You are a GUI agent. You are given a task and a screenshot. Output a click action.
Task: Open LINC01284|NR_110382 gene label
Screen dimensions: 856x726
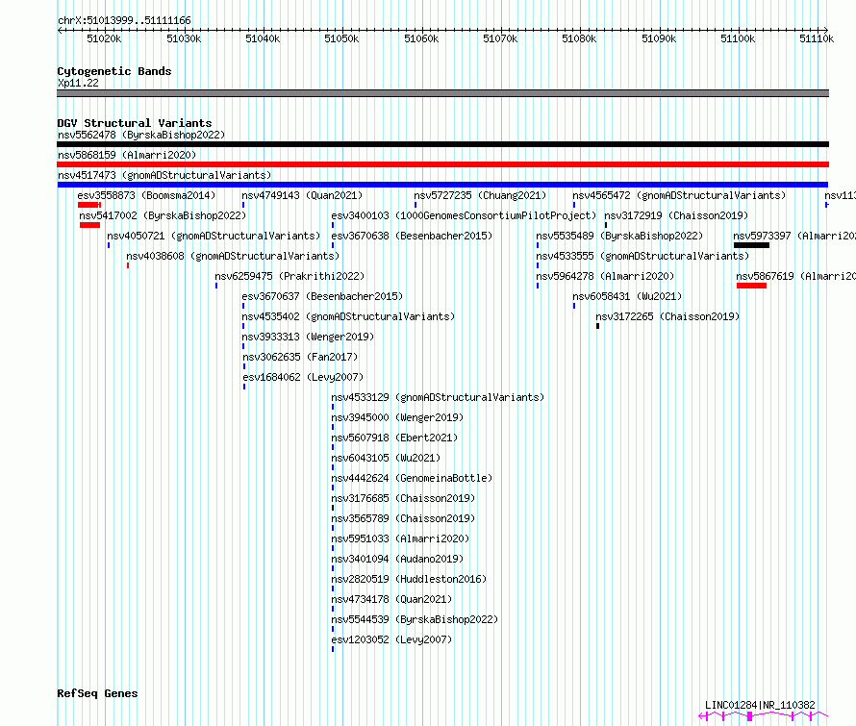[x=760, y=705]
